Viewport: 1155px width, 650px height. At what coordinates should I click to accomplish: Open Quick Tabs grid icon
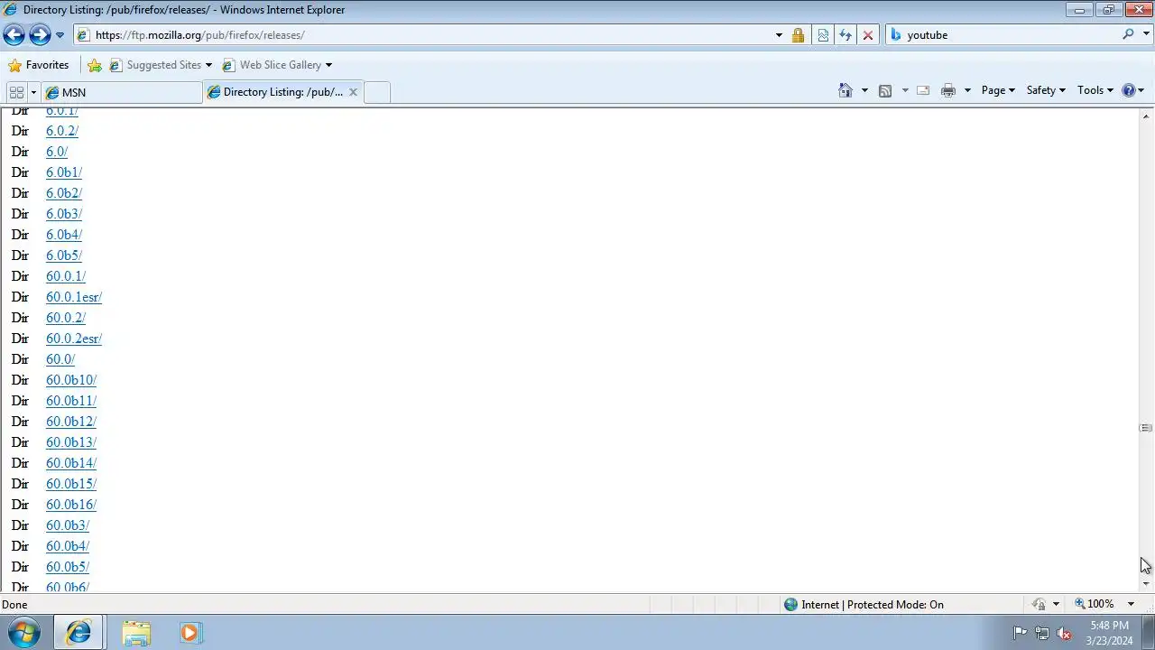point(16,92)
